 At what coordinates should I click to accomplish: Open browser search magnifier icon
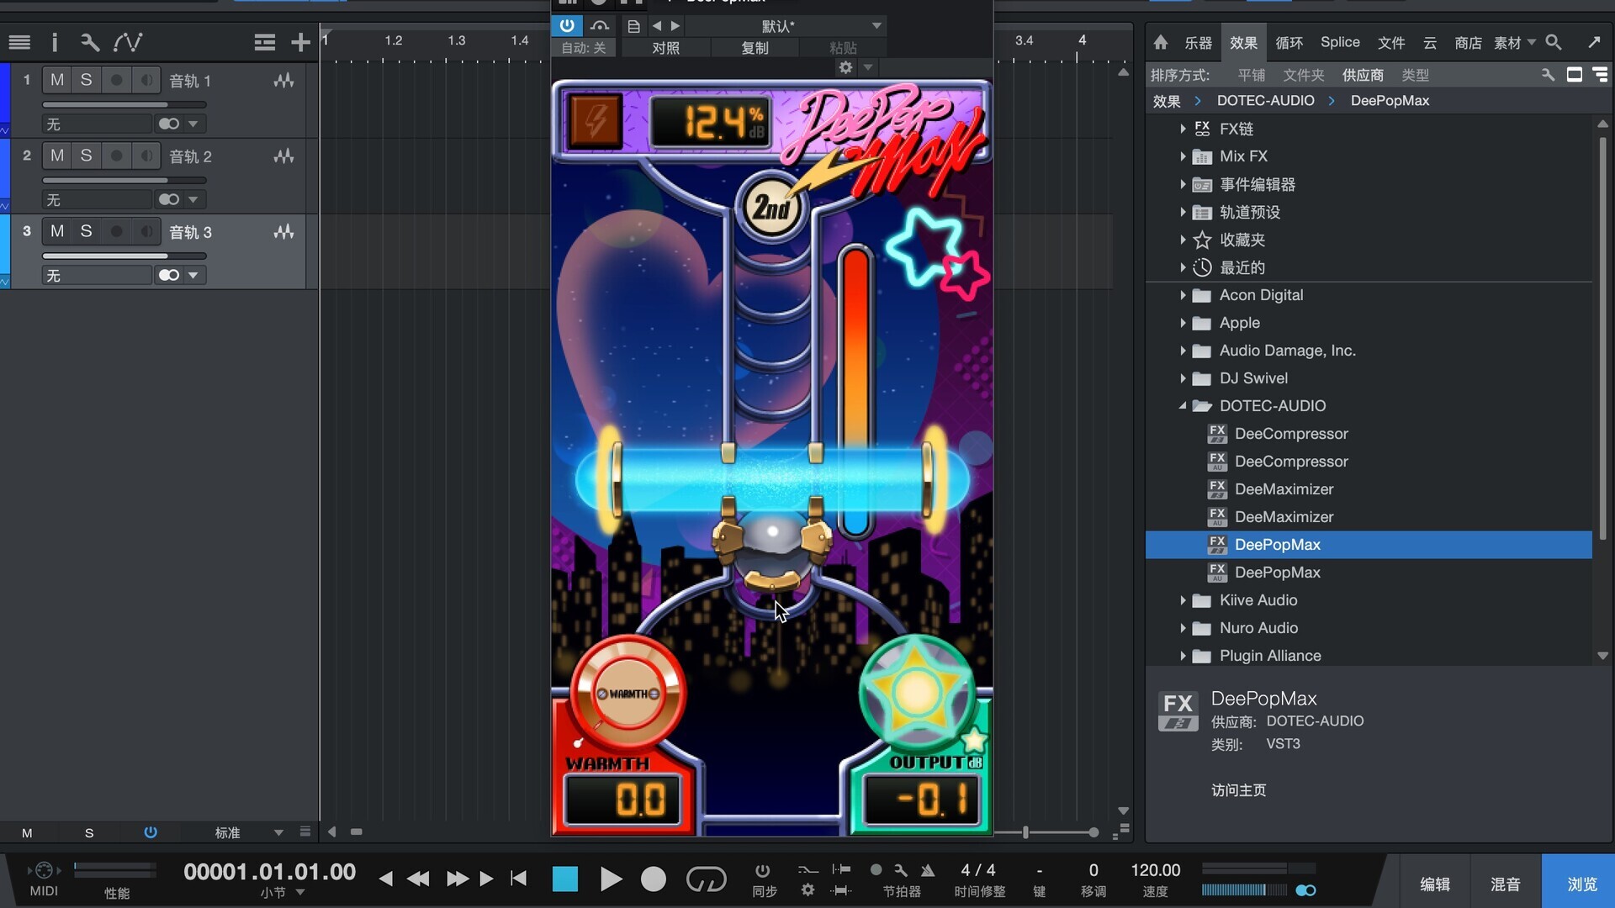(x=1554, y=42)
